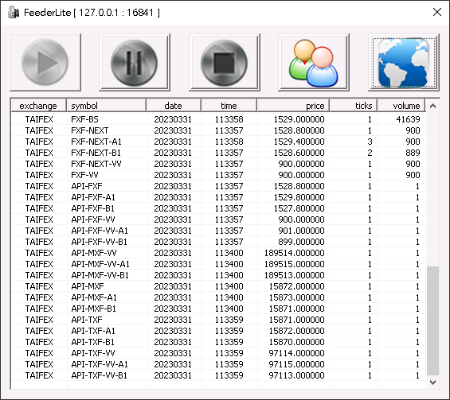
Task: Select the API-TXF-VV-A1 symbol row
Action: pos(218,364)
